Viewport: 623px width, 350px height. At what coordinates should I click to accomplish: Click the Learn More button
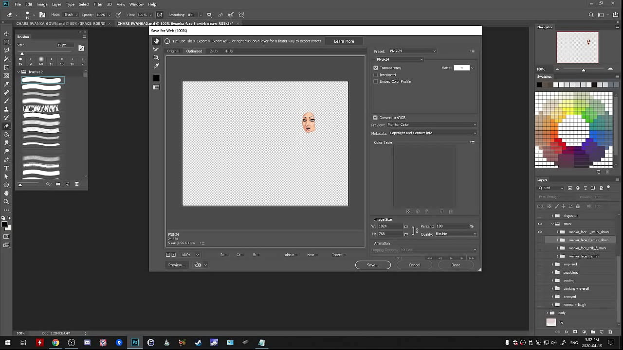point(344,41)
